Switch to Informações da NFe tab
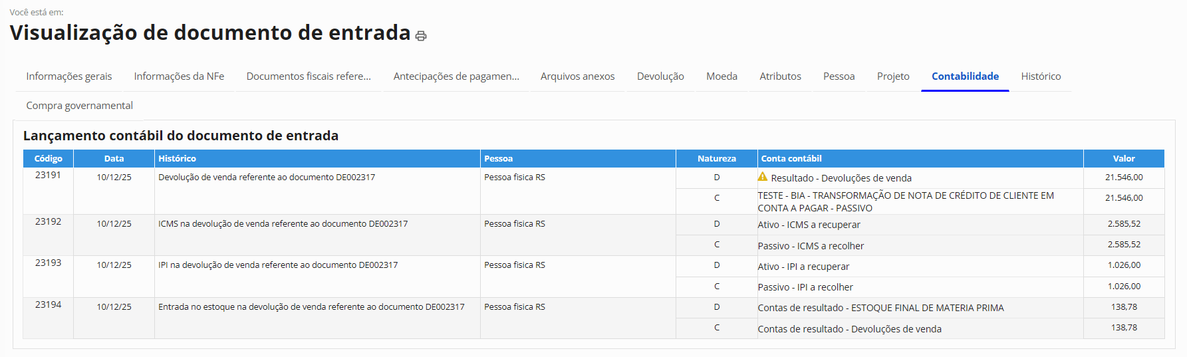This screenshot has height=357, width=1187. coord(179,76)
